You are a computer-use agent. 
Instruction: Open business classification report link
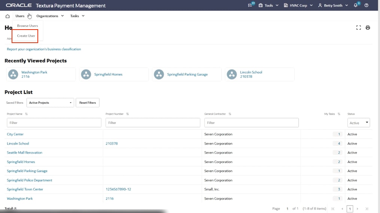point(44,49)
